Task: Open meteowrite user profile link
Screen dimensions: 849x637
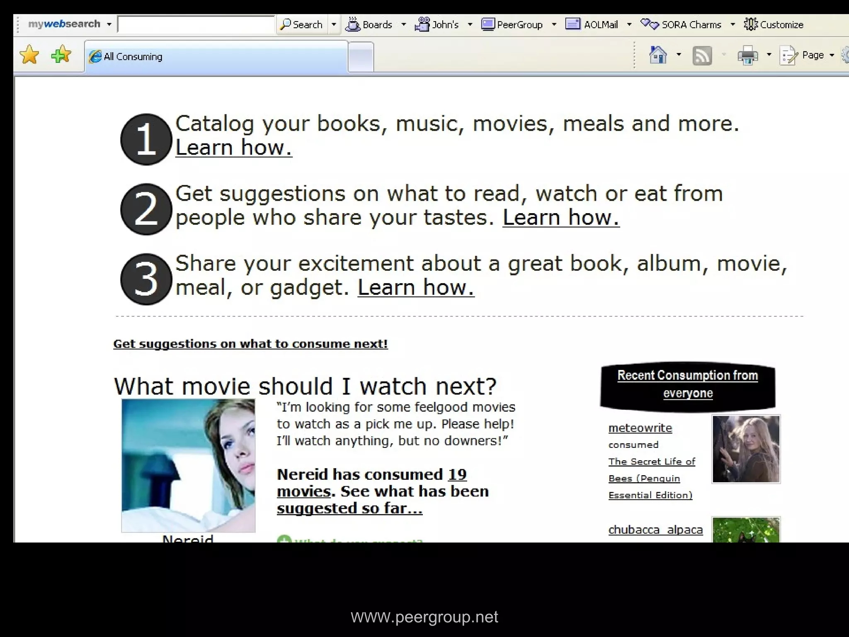Action: (x=640, y=428)
